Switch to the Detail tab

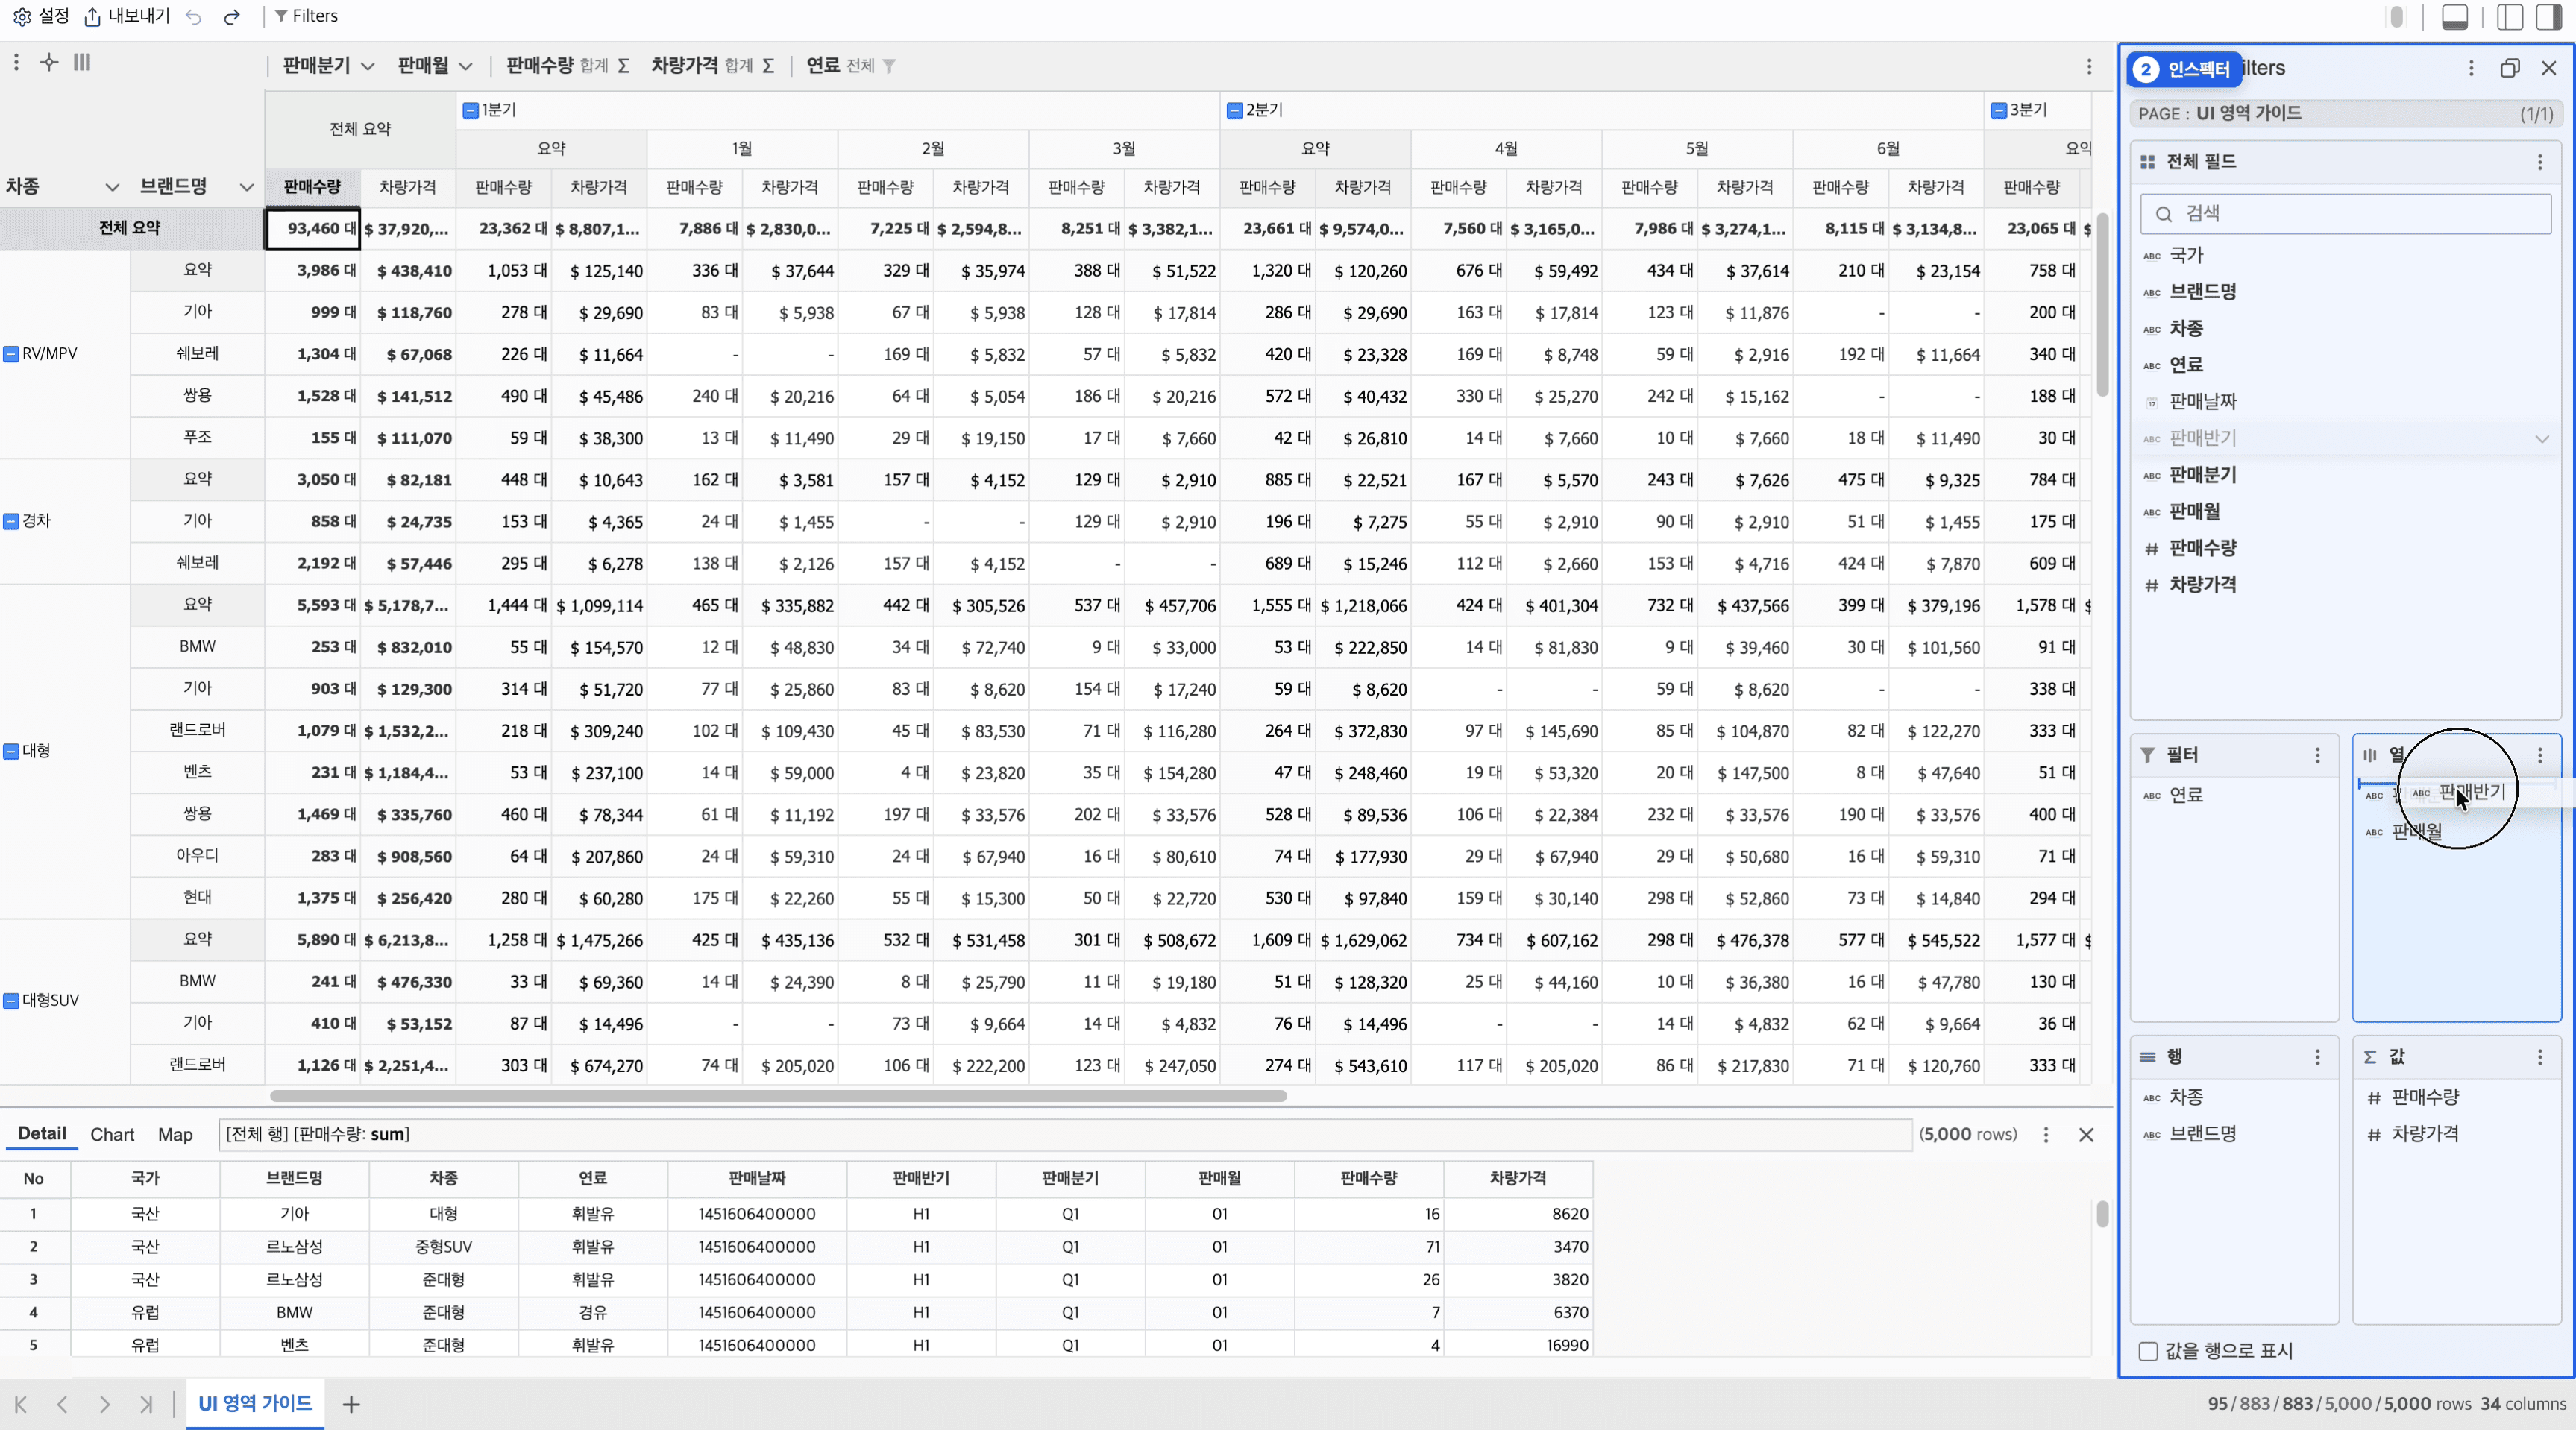point(42,1133)
